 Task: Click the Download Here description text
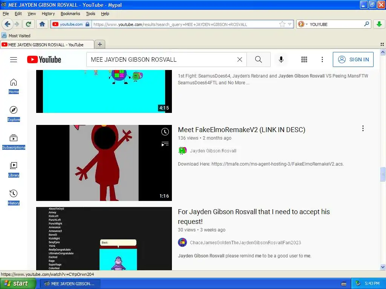(x=261, y=164)
